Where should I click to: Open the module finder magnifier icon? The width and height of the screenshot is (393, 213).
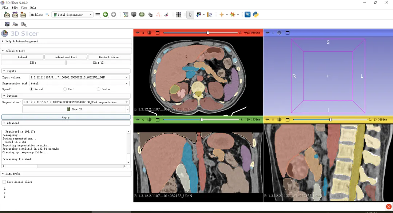47,15
